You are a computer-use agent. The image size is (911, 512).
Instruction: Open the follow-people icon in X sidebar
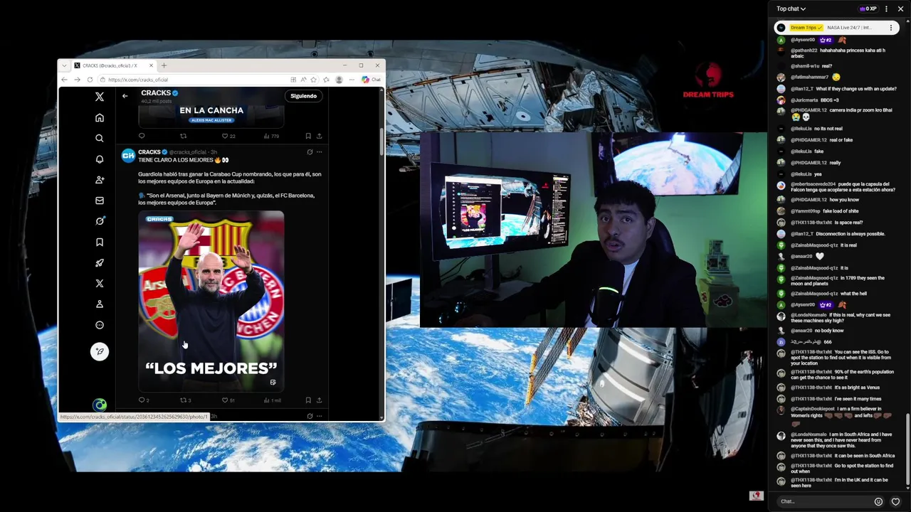(x=100, y=180)
